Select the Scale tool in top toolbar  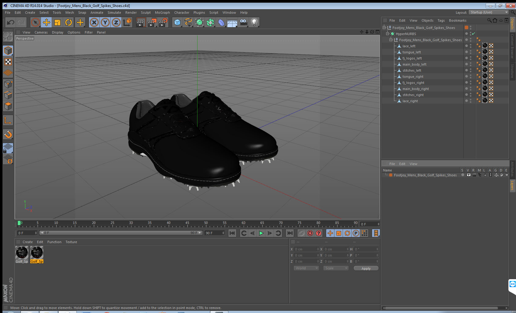(x=57, y=22)
